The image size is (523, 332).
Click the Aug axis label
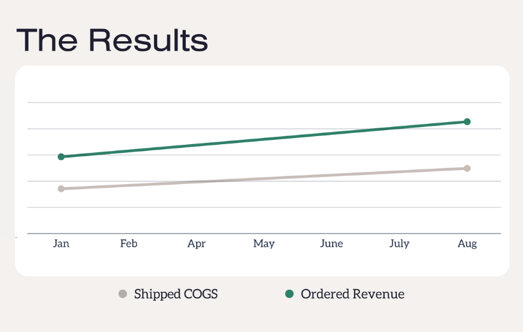(467, 243)
